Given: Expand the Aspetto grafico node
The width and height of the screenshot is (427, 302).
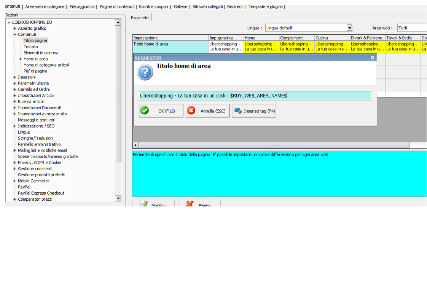Looking at the screenshot, I should [15, 28].
